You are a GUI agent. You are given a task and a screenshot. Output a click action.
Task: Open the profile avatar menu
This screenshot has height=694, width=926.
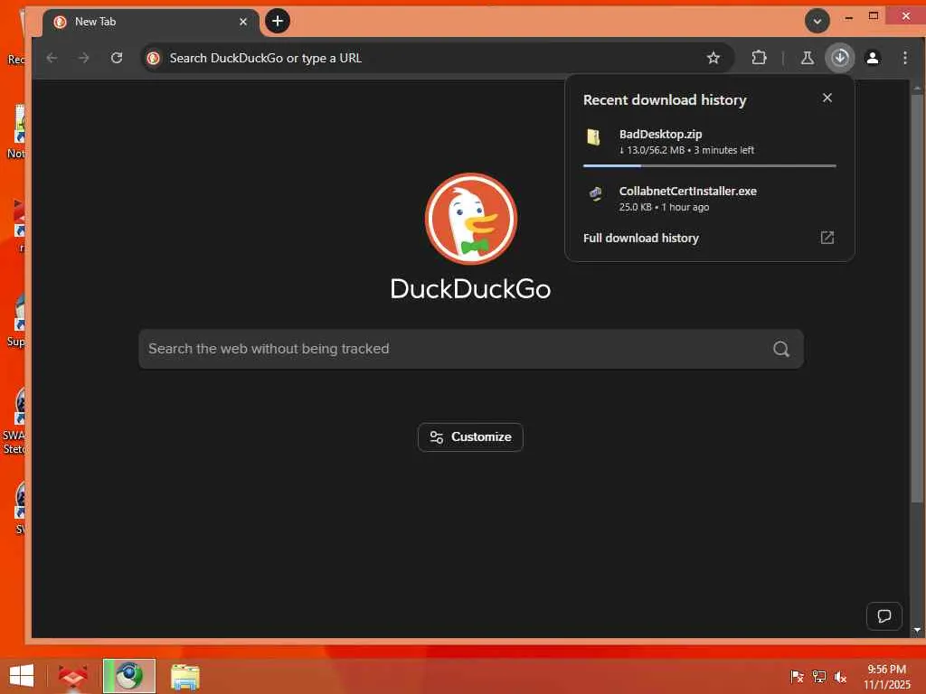873,58
